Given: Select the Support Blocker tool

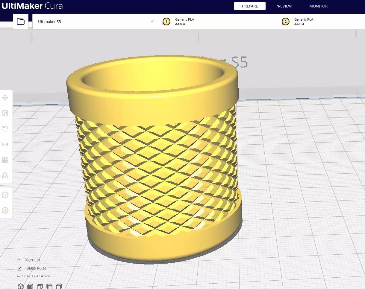Looking at the screenshot, I should (x=5, y=175).
